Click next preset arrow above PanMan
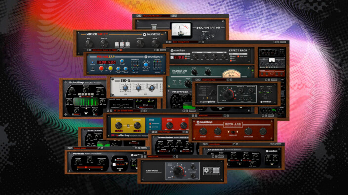 [72, 148]
